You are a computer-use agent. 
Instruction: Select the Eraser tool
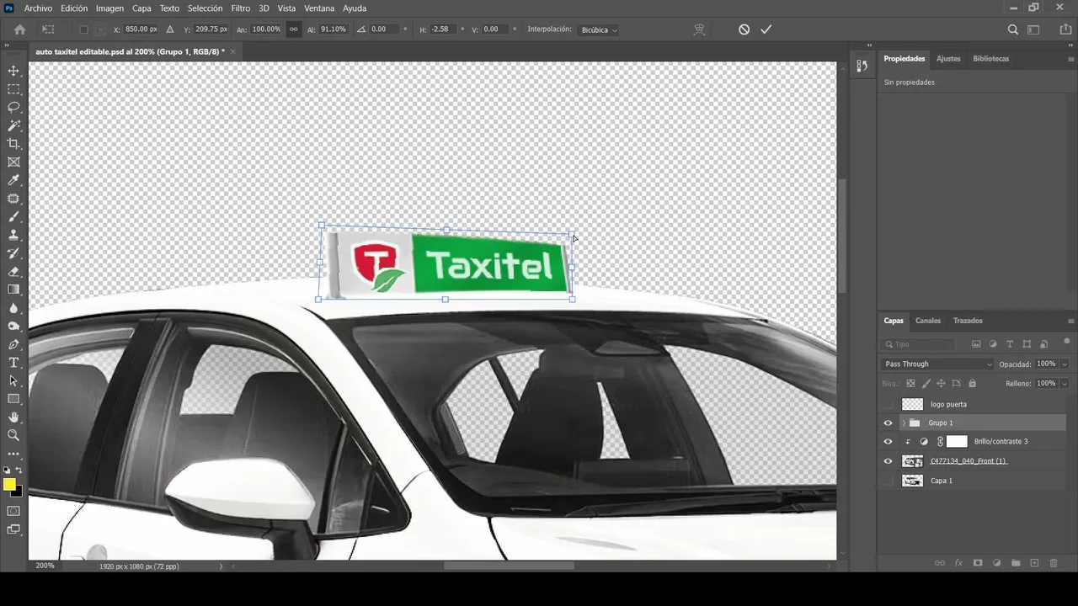[13, 272]
